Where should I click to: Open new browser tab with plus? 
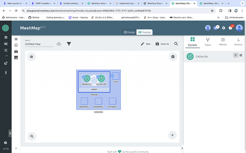[x=229, y=3]
